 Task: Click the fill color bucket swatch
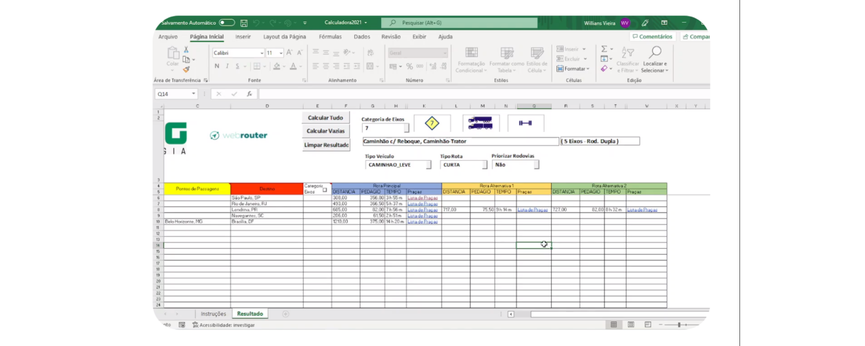point(277,66)
